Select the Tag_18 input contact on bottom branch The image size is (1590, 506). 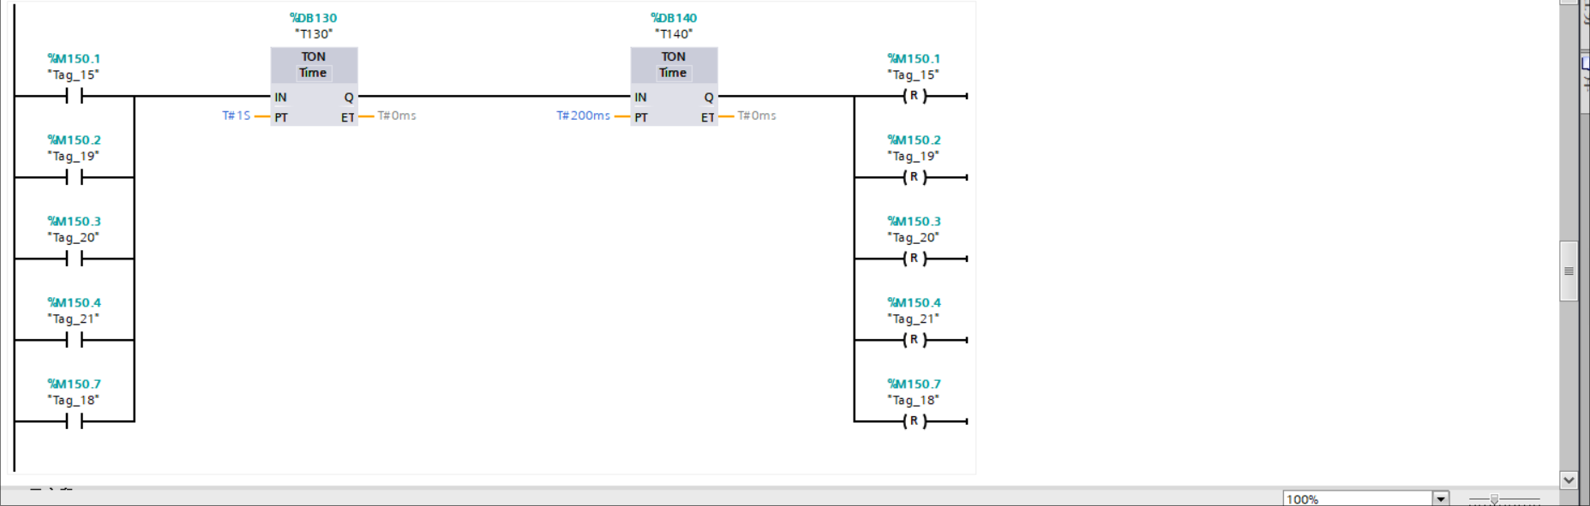(x=74, y=421)
